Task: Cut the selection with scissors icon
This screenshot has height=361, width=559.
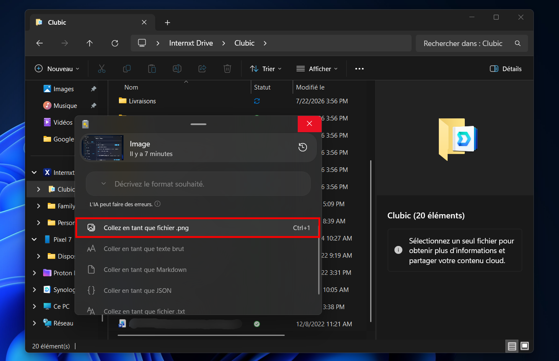Action: [102, 69]
